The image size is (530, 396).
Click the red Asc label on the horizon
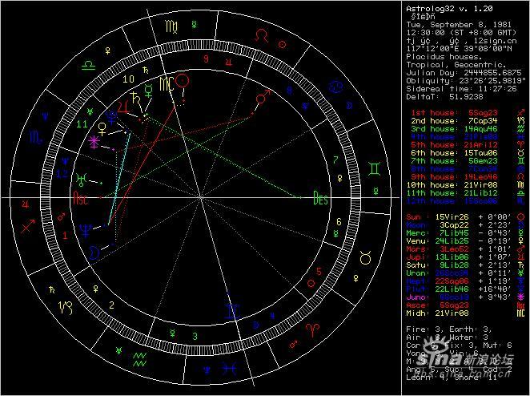coord(80,198)
